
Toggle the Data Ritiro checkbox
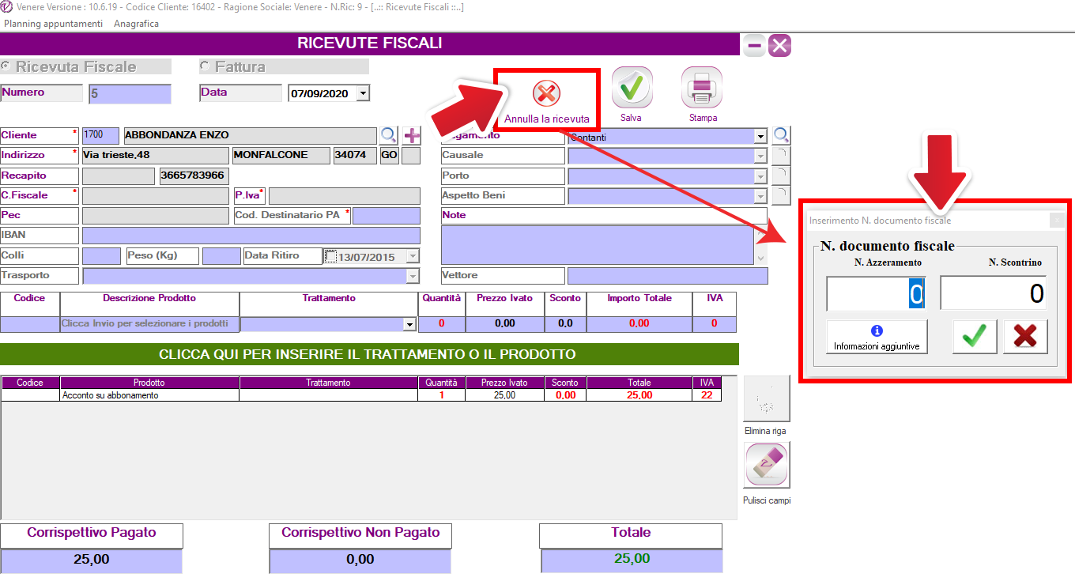pyautogui.click(x=330, y=256)
